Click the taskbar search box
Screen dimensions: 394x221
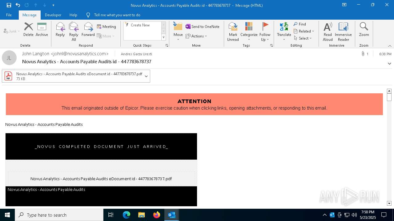pyautogui.click(x=59, y=215)
